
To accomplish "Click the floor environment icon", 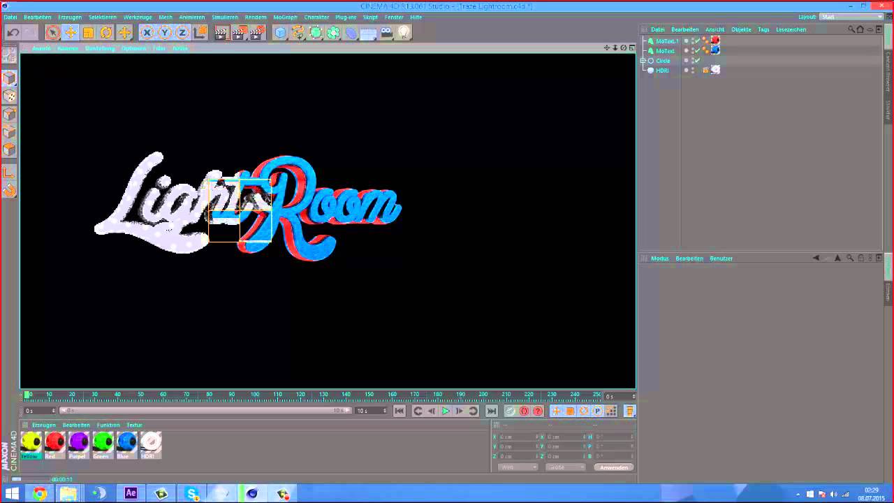I will (x=369, y=32).
